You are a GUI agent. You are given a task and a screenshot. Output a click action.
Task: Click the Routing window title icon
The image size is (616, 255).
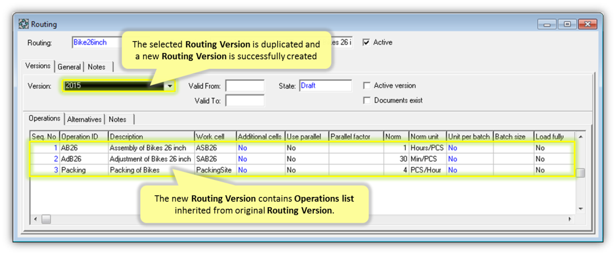[24, 24]
